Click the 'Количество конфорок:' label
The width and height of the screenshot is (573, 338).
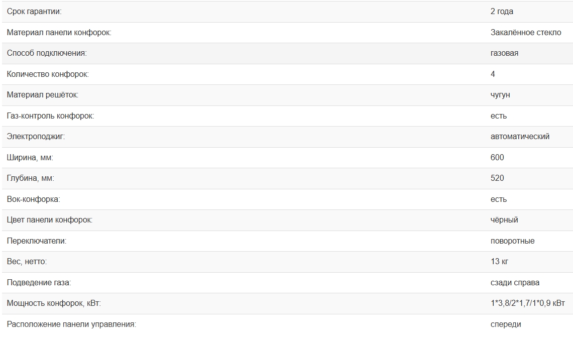[48, 74]
